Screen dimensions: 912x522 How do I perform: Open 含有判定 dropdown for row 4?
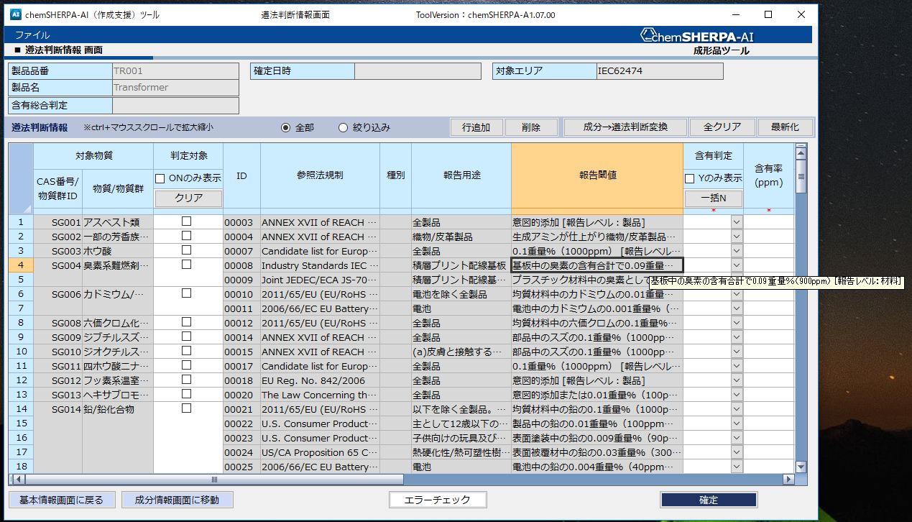[736, 265]
